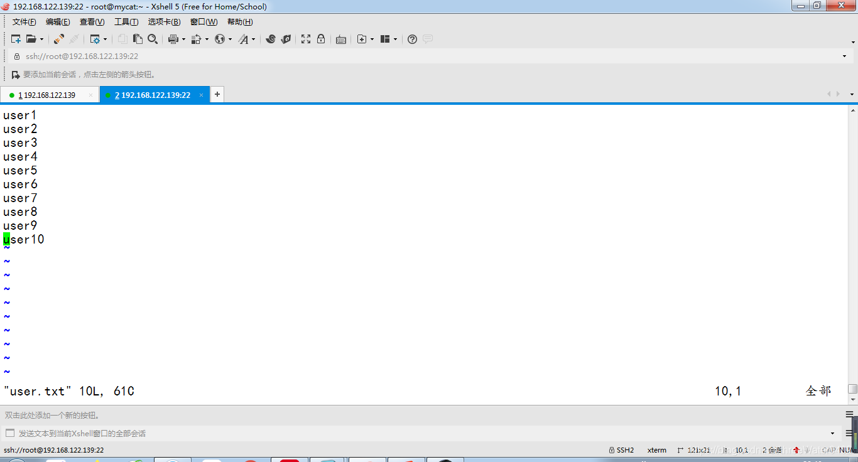Click the Connect plug icon
Viewport: 858px width, 462px height.
tap(58, 39)
